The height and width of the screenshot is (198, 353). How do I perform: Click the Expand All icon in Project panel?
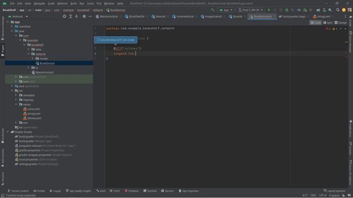(71, 16)
